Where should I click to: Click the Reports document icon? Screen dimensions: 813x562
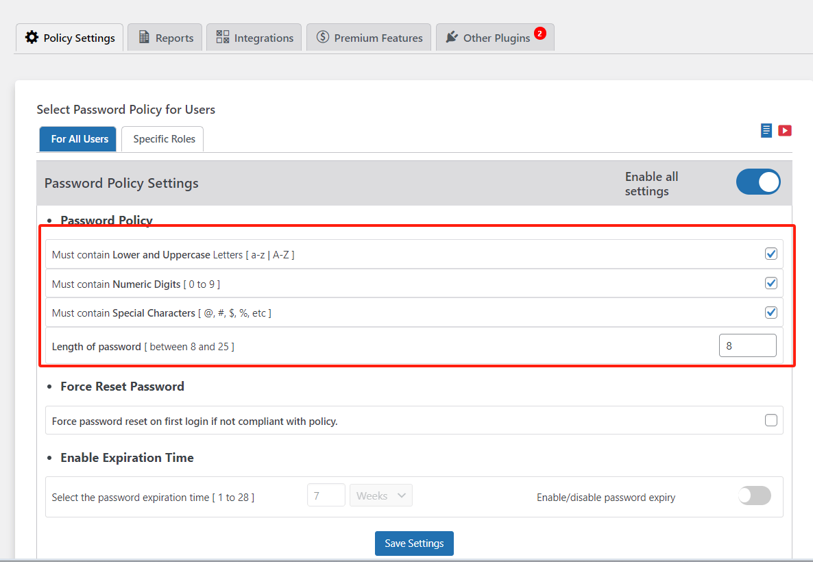(144, 38)
